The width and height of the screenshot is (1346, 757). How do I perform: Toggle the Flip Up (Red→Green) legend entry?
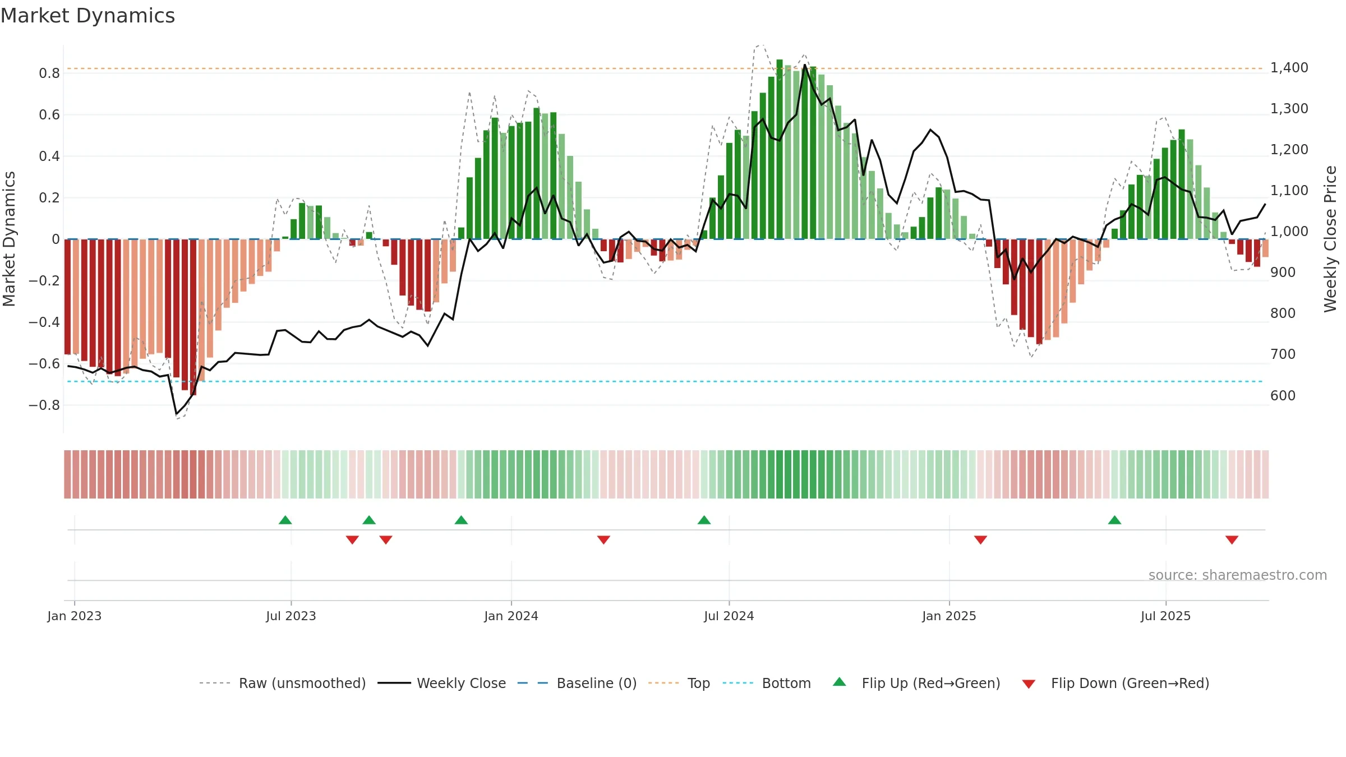(916, 683)
